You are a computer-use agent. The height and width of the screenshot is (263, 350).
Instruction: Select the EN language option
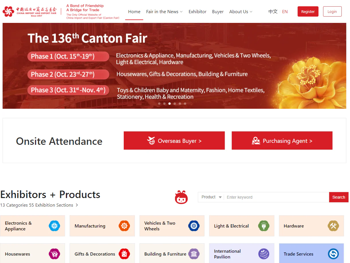pyautogui.click(x=285, y=12)
